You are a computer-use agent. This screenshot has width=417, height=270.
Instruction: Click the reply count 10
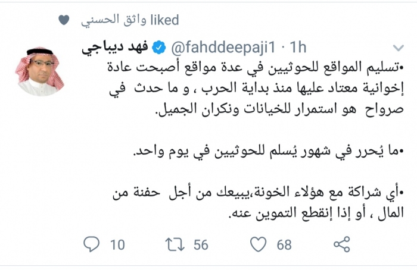tap(118, 243)
